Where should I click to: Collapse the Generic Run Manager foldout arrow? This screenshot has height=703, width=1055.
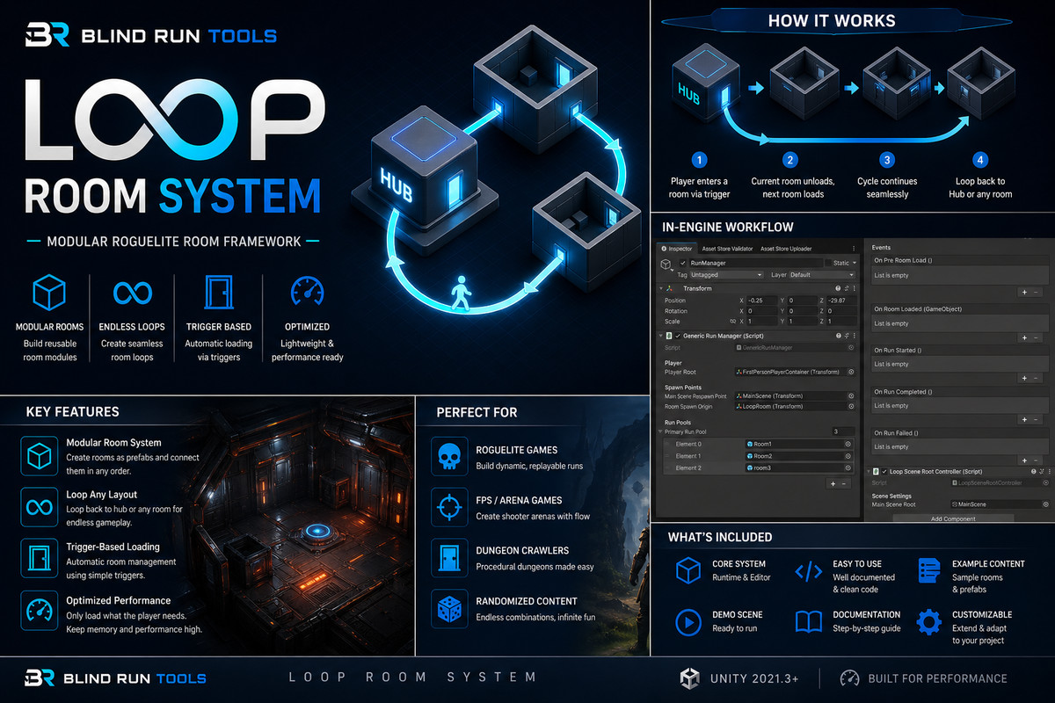coord(661,336)
